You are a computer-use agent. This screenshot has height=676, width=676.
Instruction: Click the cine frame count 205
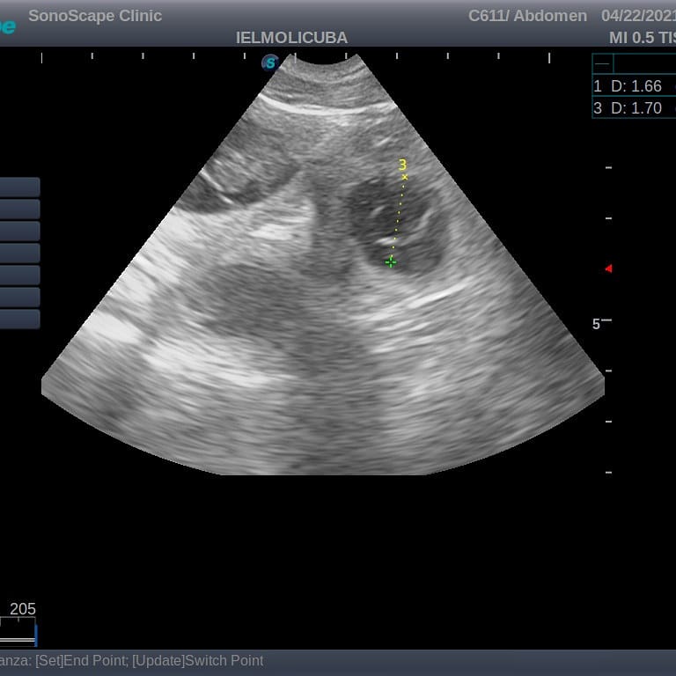click(23, 609)
